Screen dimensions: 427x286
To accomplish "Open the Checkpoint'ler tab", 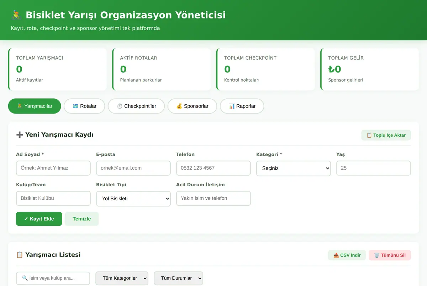I will [x=136, y=106].
